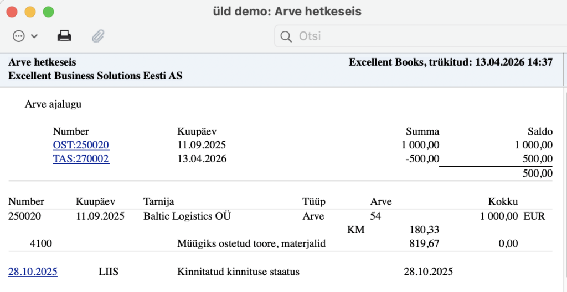Viewport: 567px width, 292px height.
Task: Expand the chevron beside the ellipsis icon
Action: [x=34, y=36]
